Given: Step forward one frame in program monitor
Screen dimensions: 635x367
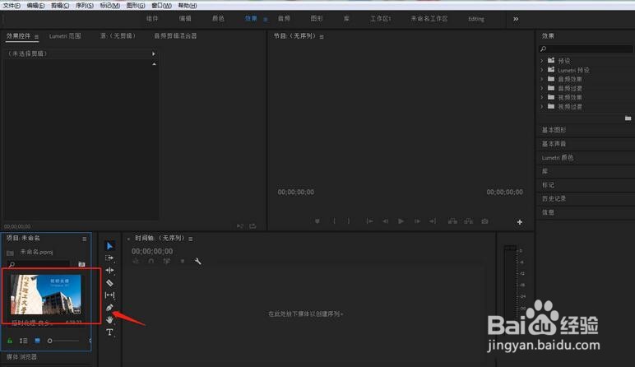Looking at the screenshot, I should [x=417, y=221].
